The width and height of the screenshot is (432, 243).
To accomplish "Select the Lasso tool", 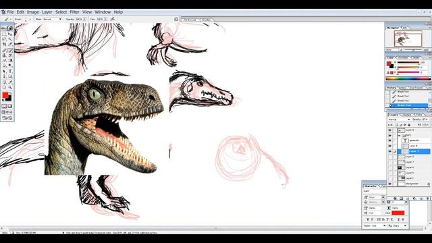I will (x=5, y=39).
